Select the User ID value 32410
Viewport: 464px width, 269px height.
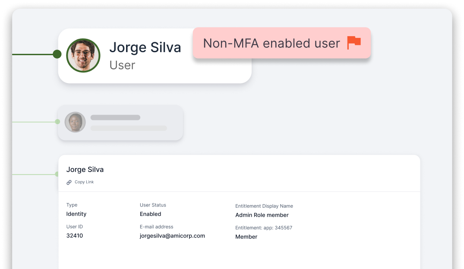(x=75, y=236)
